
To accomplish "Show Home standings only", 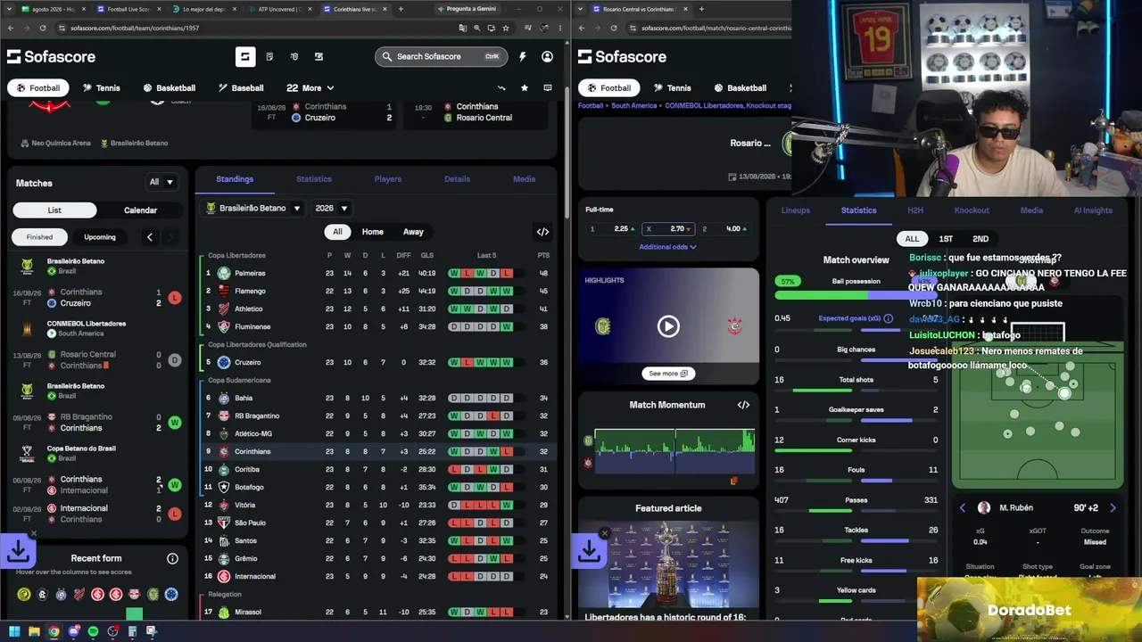I will [373, 232].
